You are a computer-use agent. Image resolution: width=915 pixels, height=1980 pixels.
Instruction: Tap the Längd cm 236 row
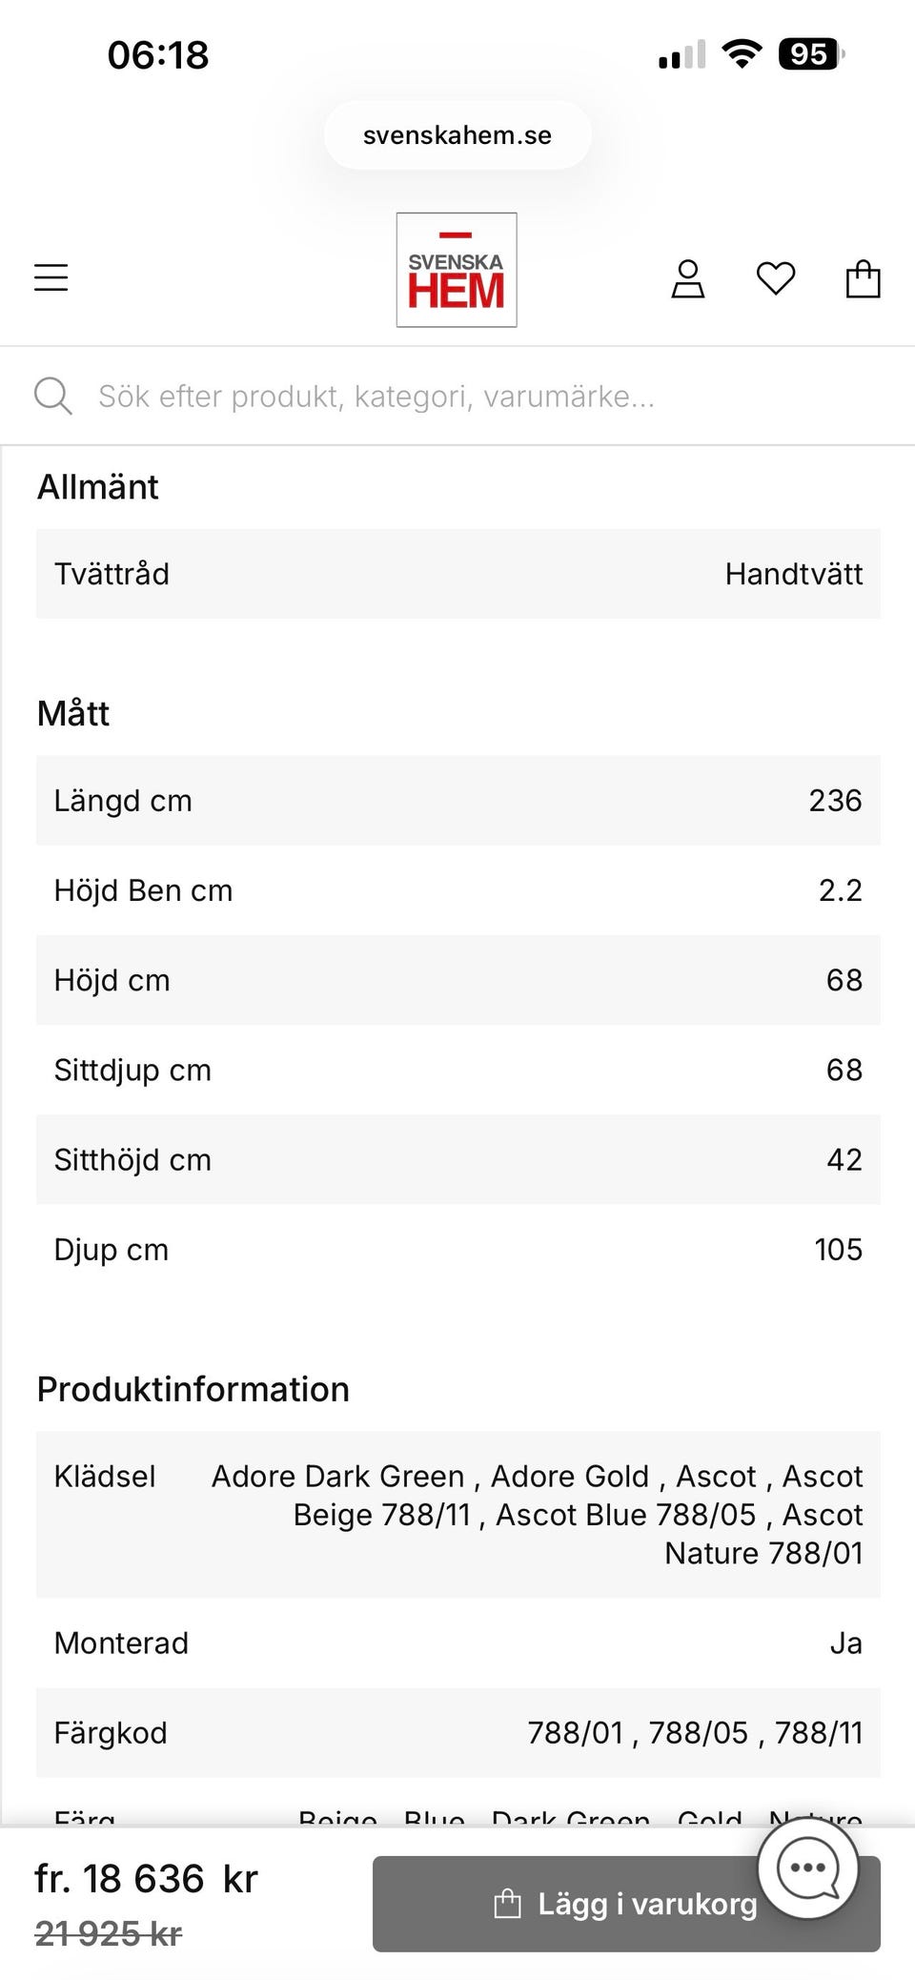point(458,801)
